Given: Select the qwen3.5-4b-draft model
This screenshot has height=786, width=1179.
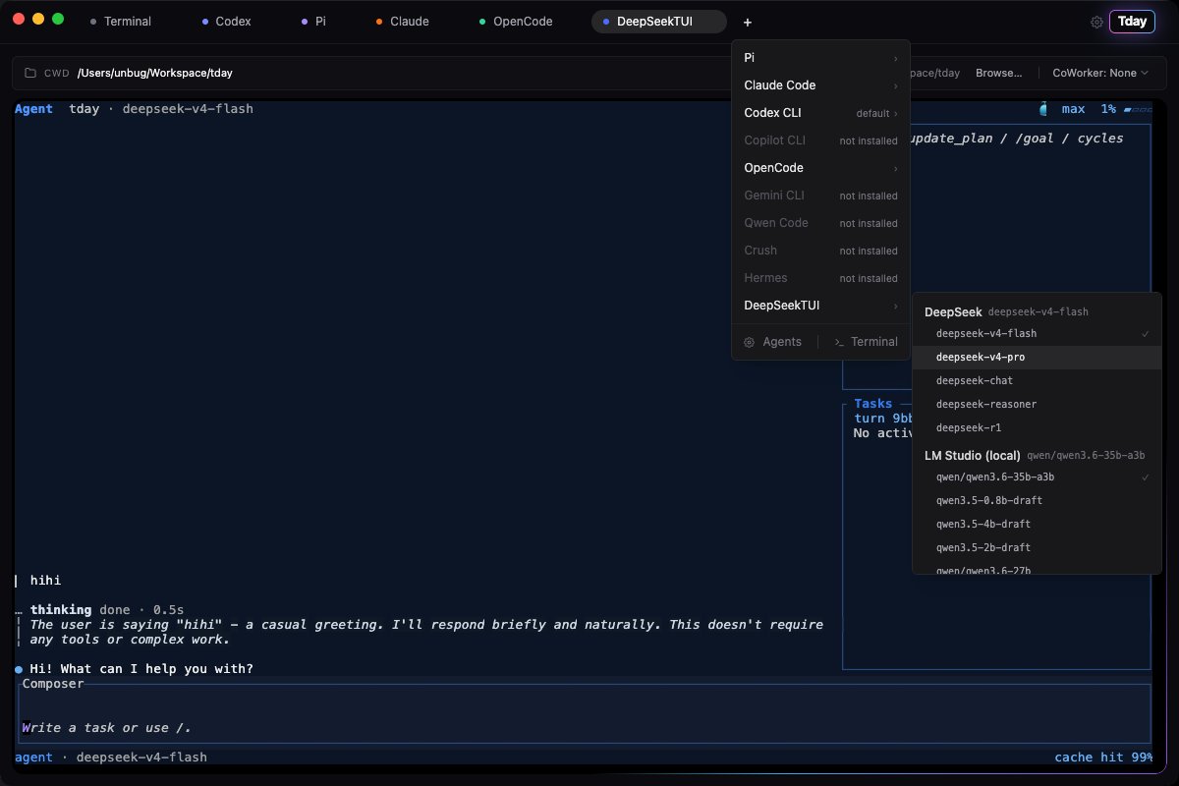Looking at the screenshot, I should click(1037, 524).
